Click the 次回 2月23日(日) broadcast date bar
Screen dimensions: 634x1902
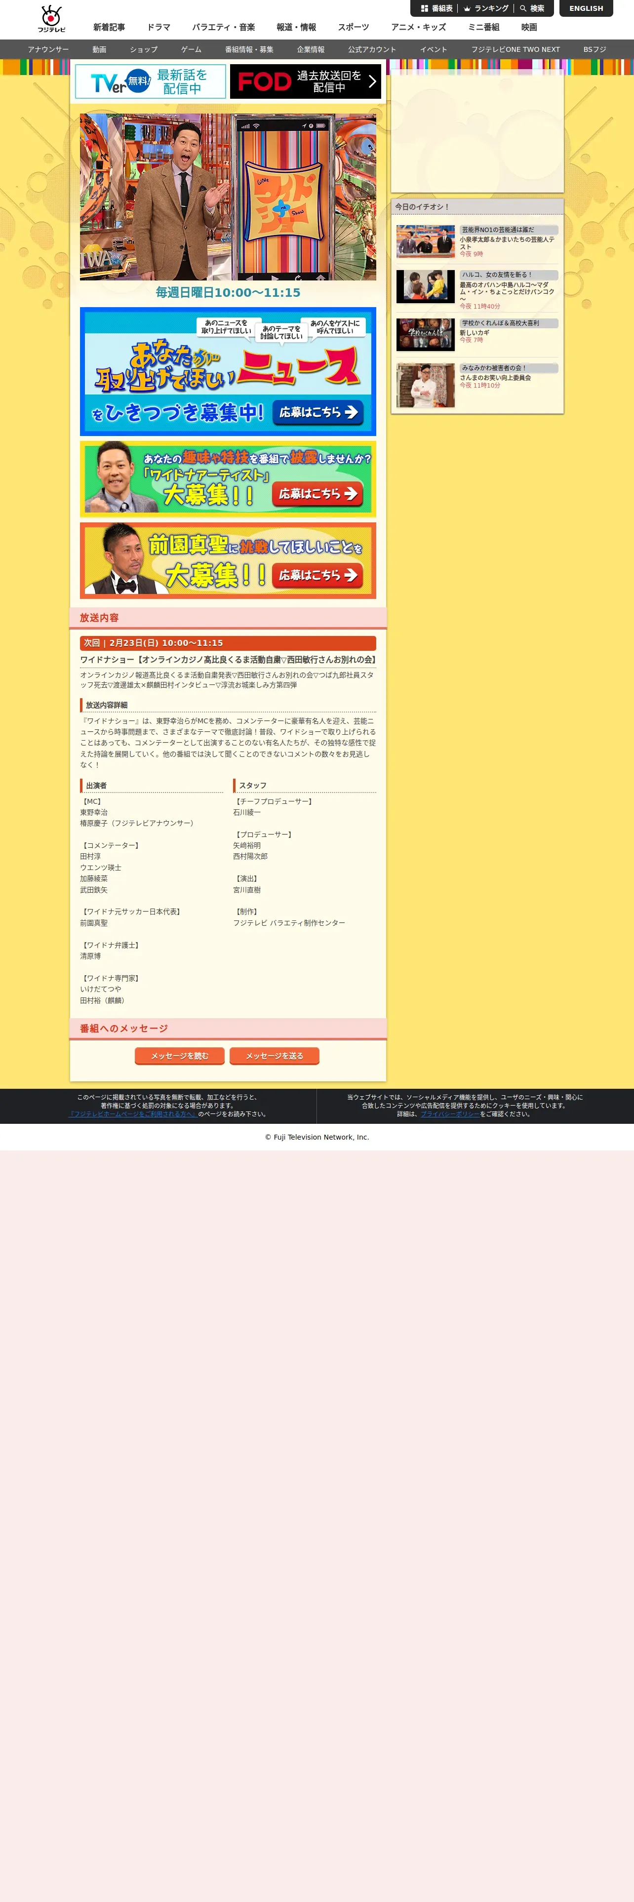click(228, 643)
